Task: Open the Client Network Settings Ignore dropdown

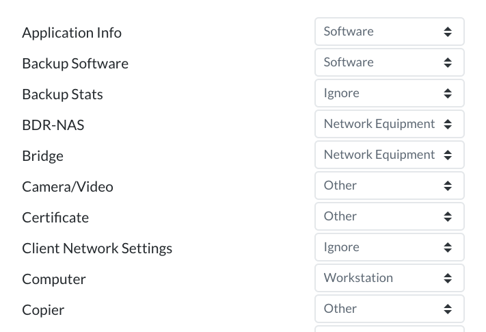Action: [x=390, y=247]
